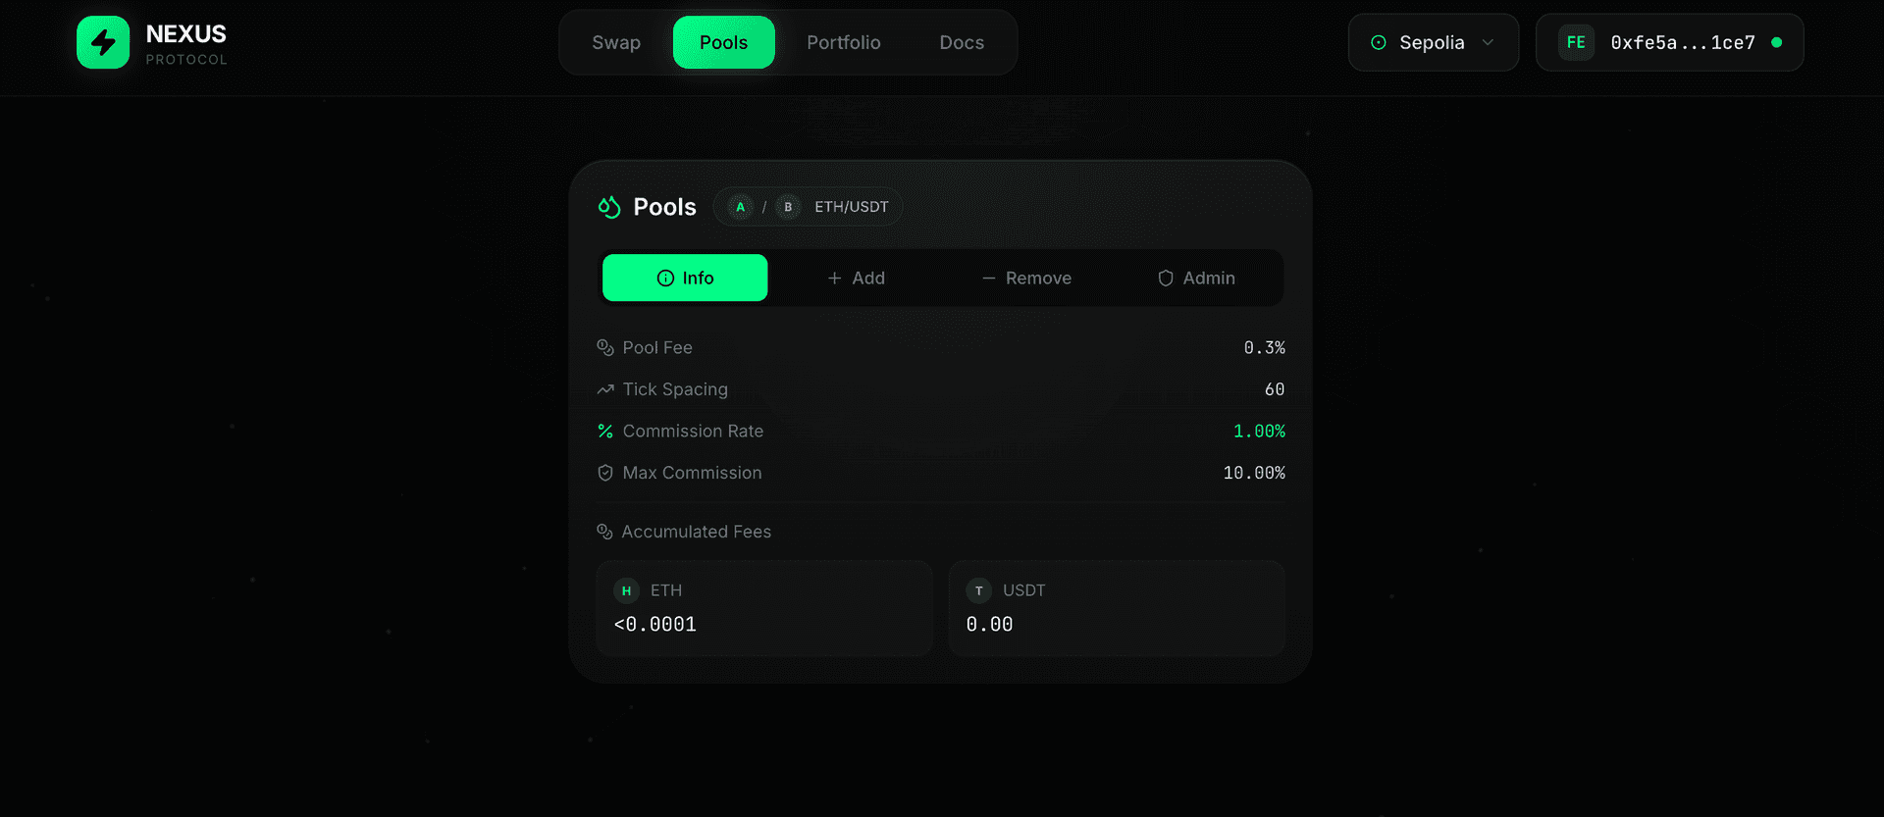Click the Accumulated Fees coins icon

604,532
